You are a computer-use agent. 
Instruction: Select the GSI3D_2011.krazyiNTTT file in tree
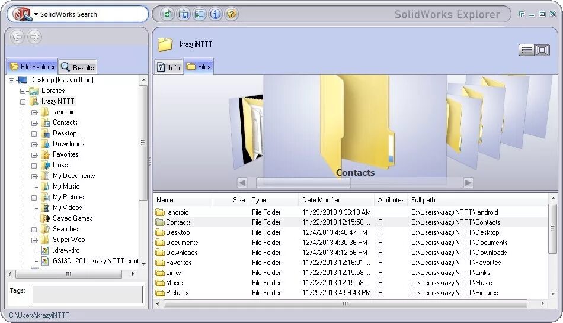pyautogui.click(x=95, y=261)
